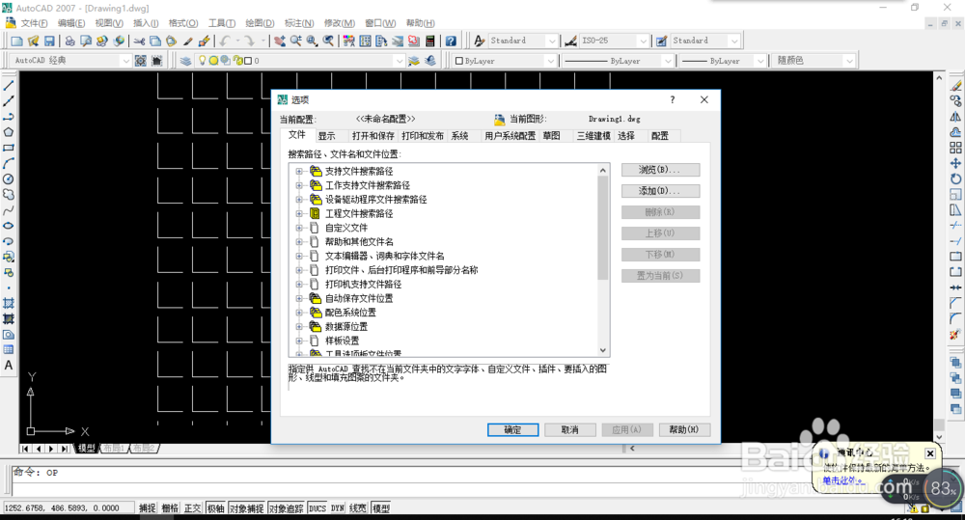Select the Hatch tool
Image resolution: width=965 pixels, height=520 pixels.
9,303
